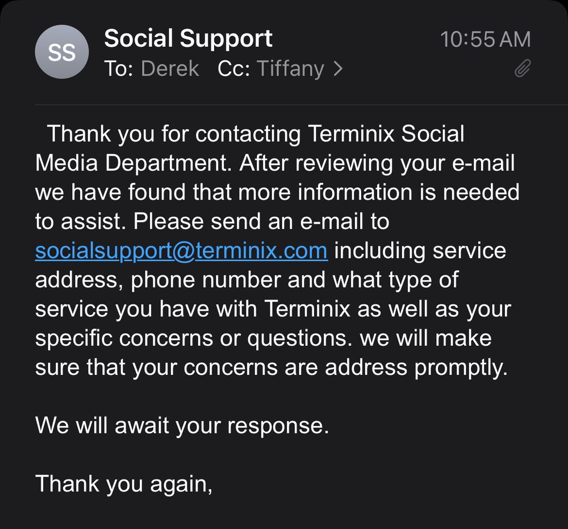This screenshot has width=568, height=529.
Task: Click the "We will await your response." line
Action: pos(182,425)
